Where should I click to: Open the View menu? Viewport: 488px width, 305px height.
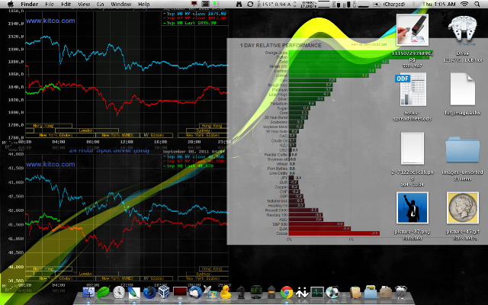click(x=84, y=4)
